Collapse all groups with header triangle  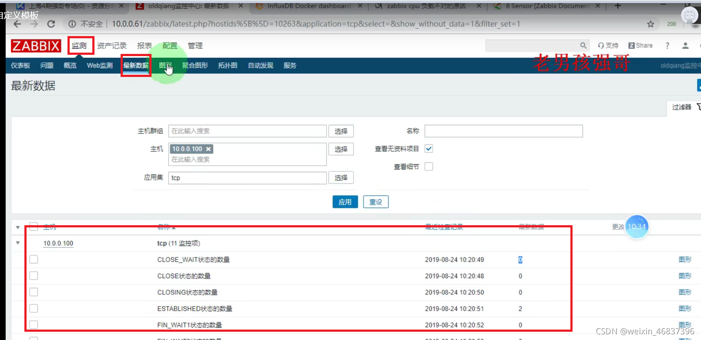pos(17,227)
